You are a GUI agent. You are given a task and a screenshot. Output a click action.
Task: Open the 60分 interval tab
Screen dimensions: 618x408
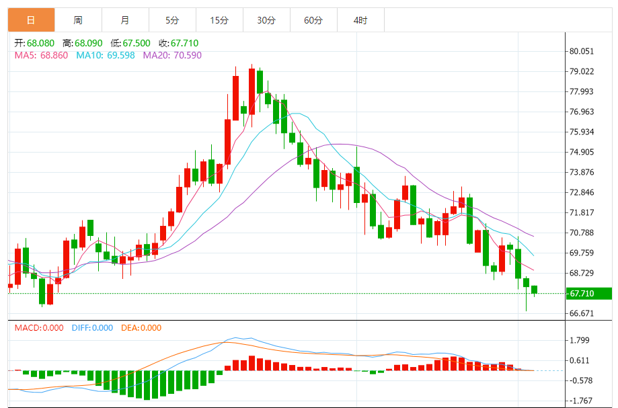314,20
